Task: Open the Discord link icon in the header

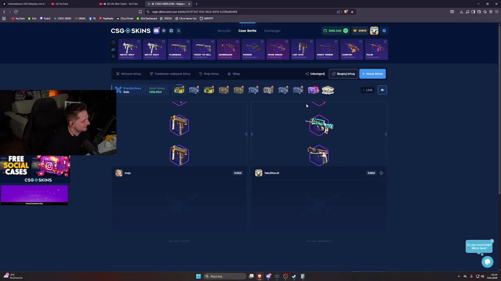Action: (156, 30)
